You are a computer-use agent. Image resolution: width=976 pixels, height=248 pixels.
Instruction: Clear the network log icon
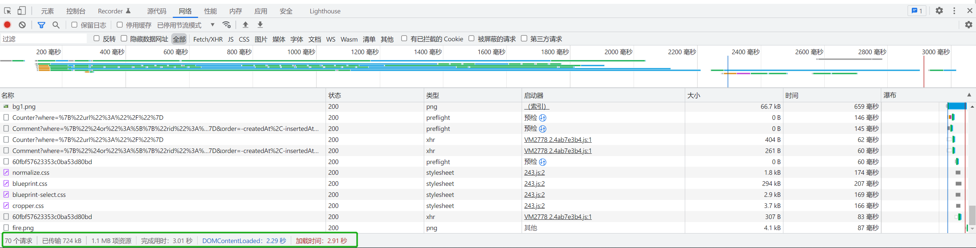22,25
